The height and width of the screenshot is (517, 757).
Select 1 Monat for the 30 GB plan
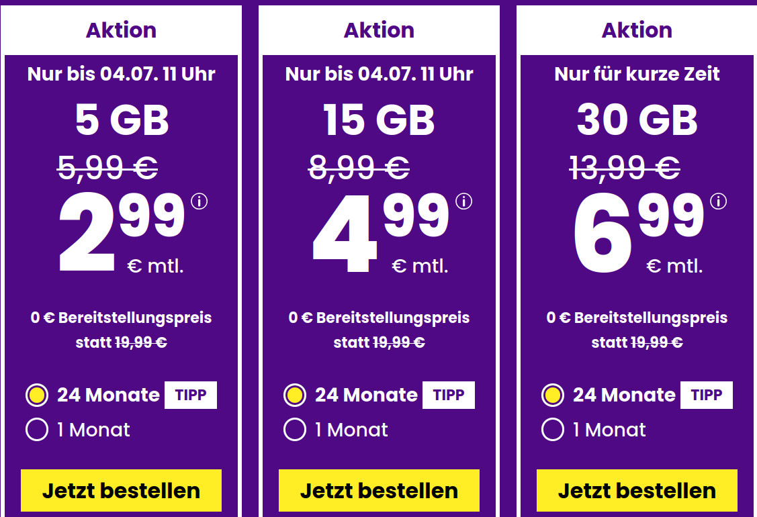pyautogui.click(x=552, y=430)
